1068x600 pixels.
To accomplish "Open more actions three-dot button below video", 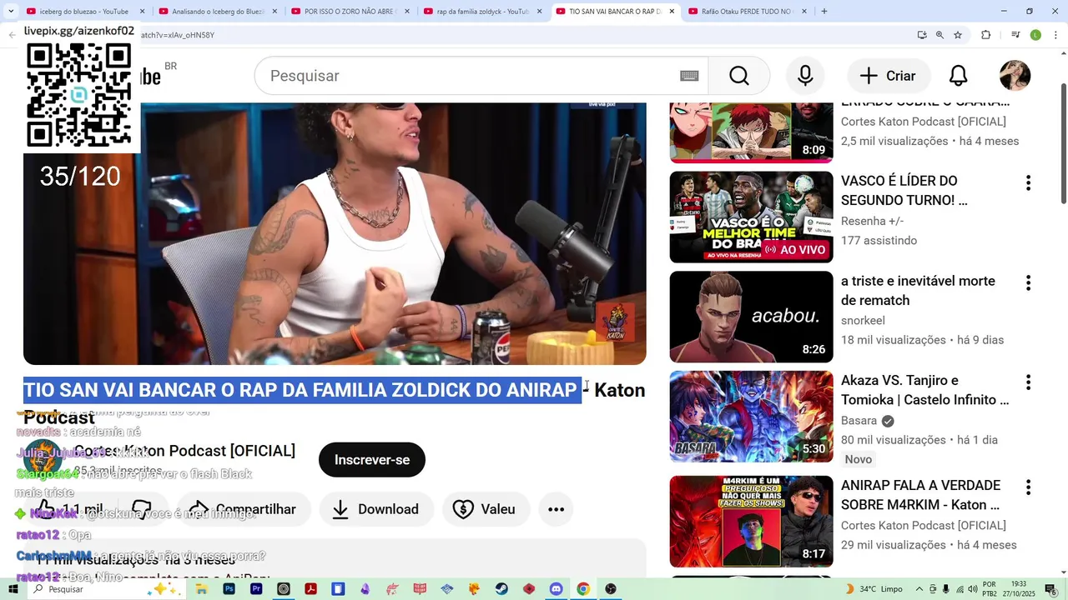I will tap(556, 509).
